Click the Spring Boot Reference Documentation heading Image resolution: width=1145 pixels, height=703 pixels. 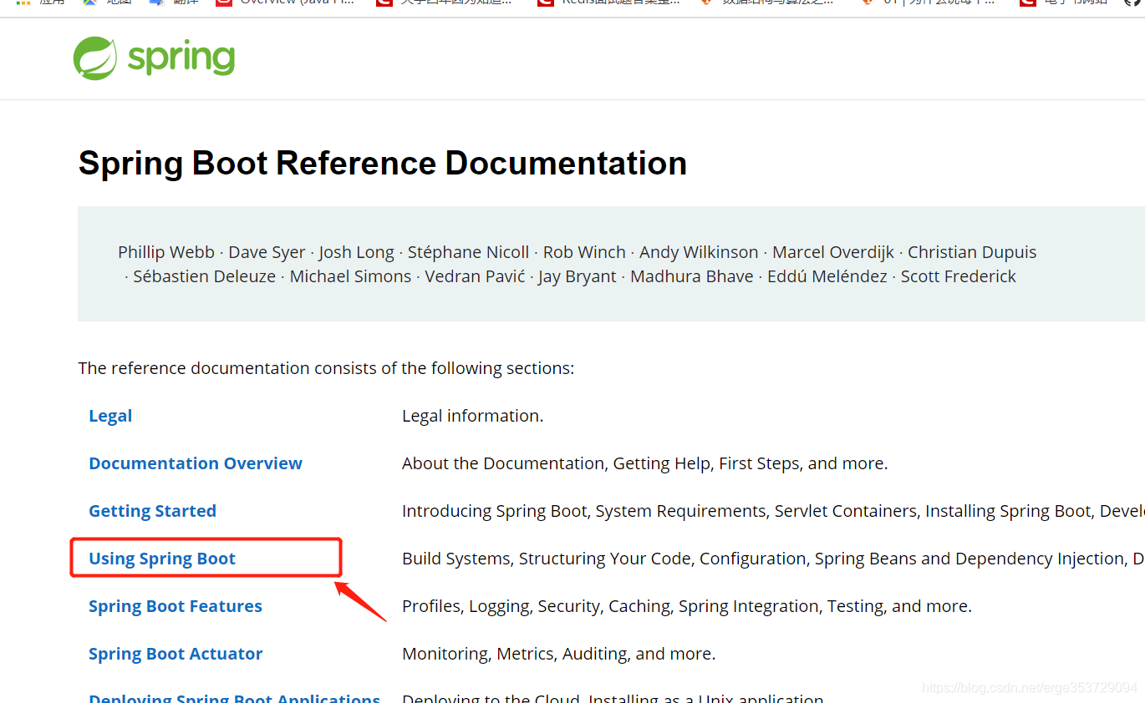coord(383,163)
